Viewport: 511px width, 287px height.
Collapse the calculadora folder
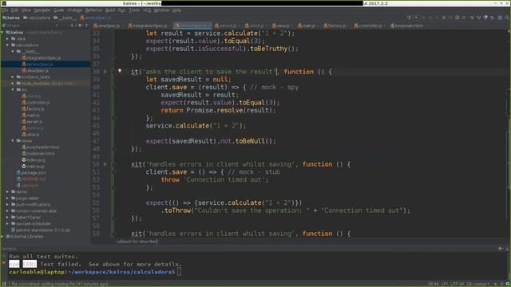(8, 45)
